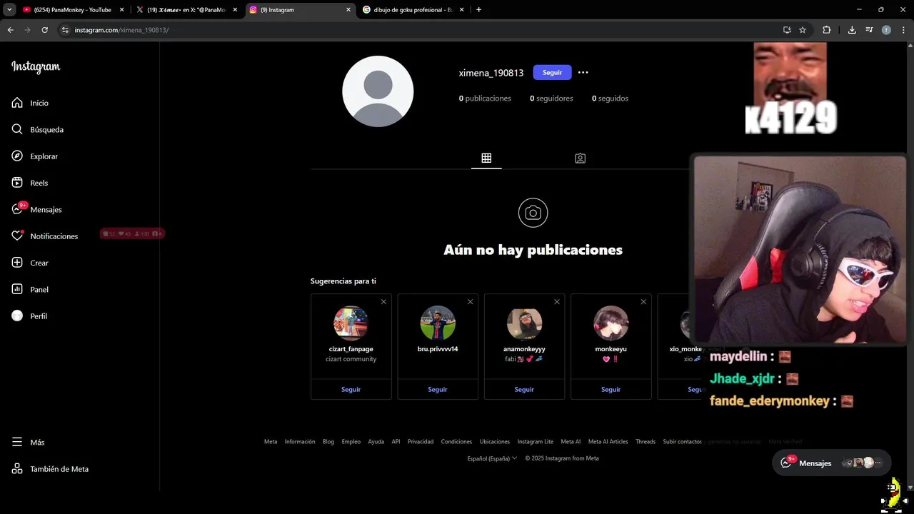The image size is (914, 514).
Task: Open the profile options three-dot menu
Action: pos(583,72)
